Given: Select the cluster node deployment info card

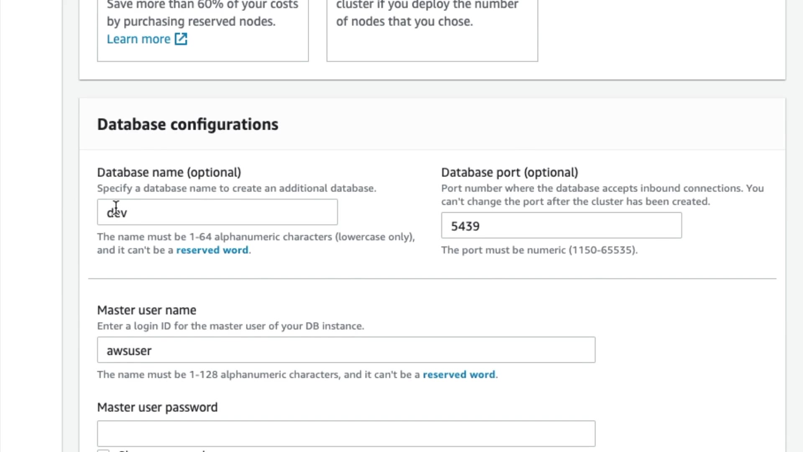Looking at the screenshot, I should point(432,29).
